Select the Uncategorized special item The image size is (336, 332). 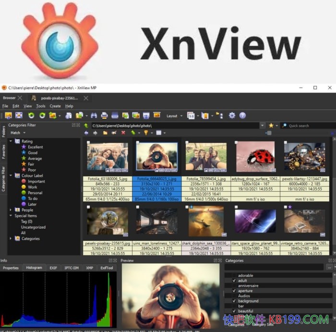(33, 227)
